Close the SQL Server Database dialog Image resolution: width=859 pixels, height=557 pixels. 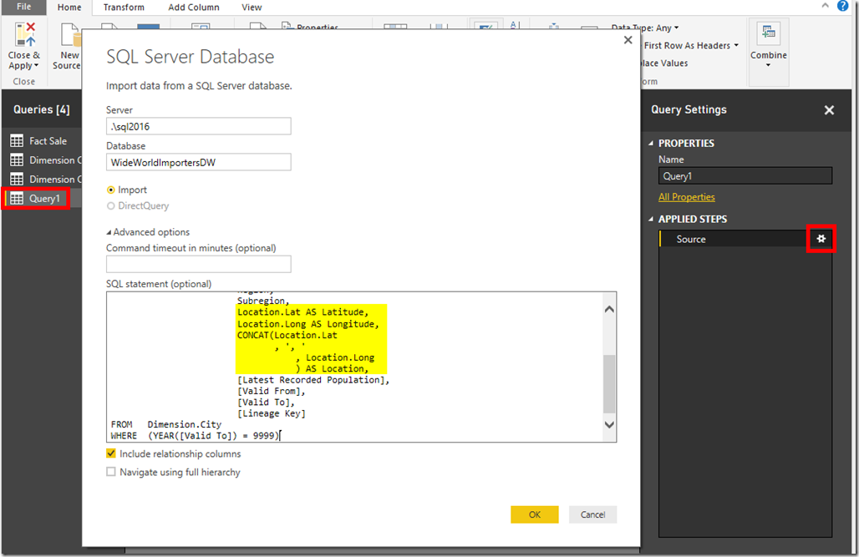click(x=628, y=40)
